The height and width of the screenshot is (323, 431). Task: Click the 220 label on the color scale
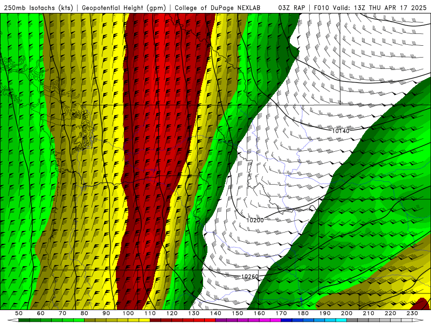click(391, 313)
